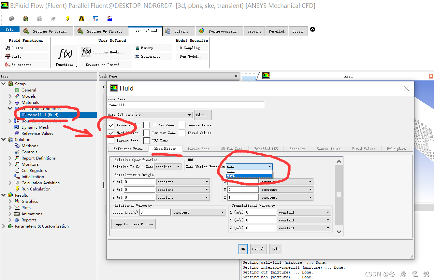Screen dimensions: 434x280
Task: Select Reference Values in the tree
Action: tap(37, 133)
